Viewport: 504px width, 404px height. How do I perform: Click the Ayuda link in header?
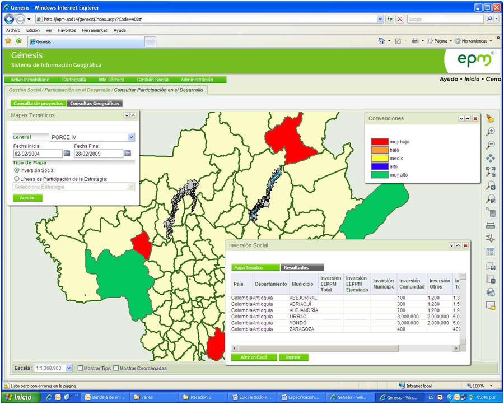[449, 79]
